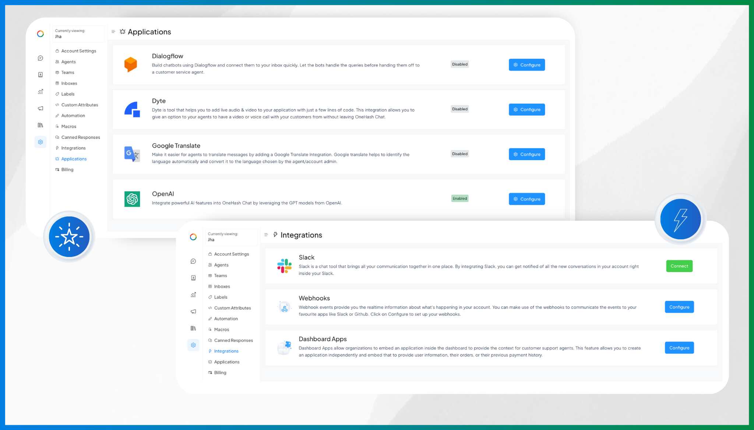Open Inboxes in Applications window sidebar

click(x=66, y=84)
